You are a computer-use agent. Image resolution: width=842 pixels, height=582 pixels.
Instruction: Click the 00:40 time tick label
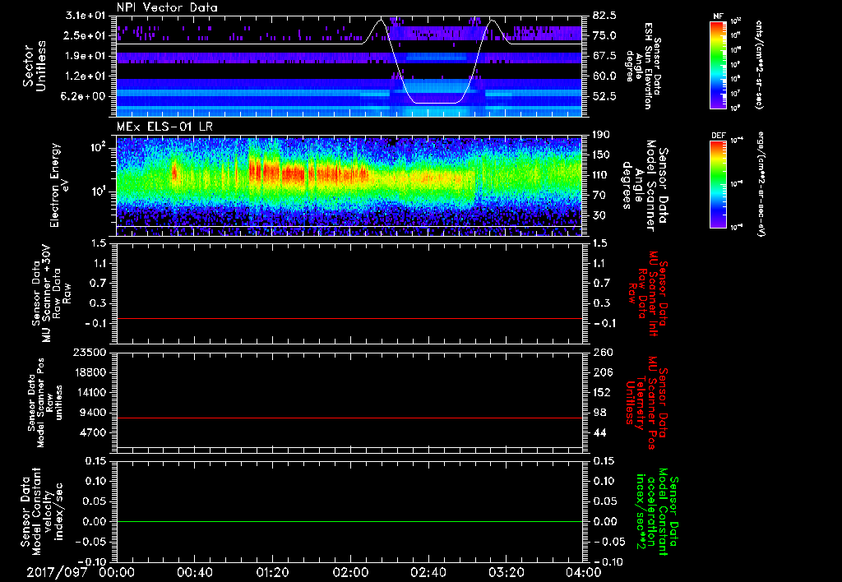[195, 572]
